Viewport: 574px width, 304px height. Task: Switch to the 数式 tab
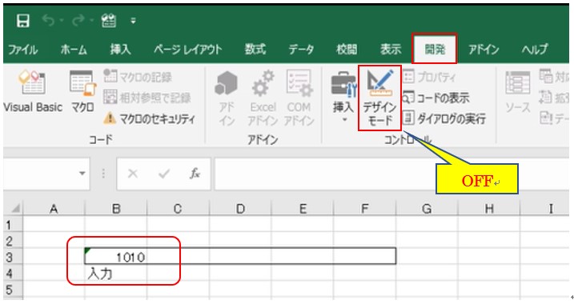pos(255,50)
